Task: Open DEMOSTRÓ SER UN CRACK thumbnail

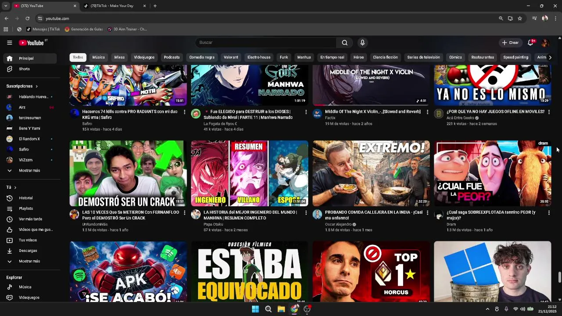Action: 128,173
